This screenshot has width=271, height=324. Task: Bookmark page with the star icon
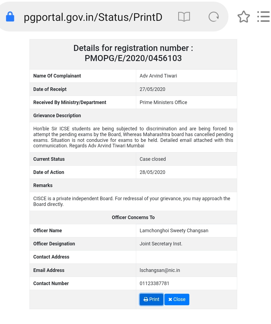pos(244,17)
